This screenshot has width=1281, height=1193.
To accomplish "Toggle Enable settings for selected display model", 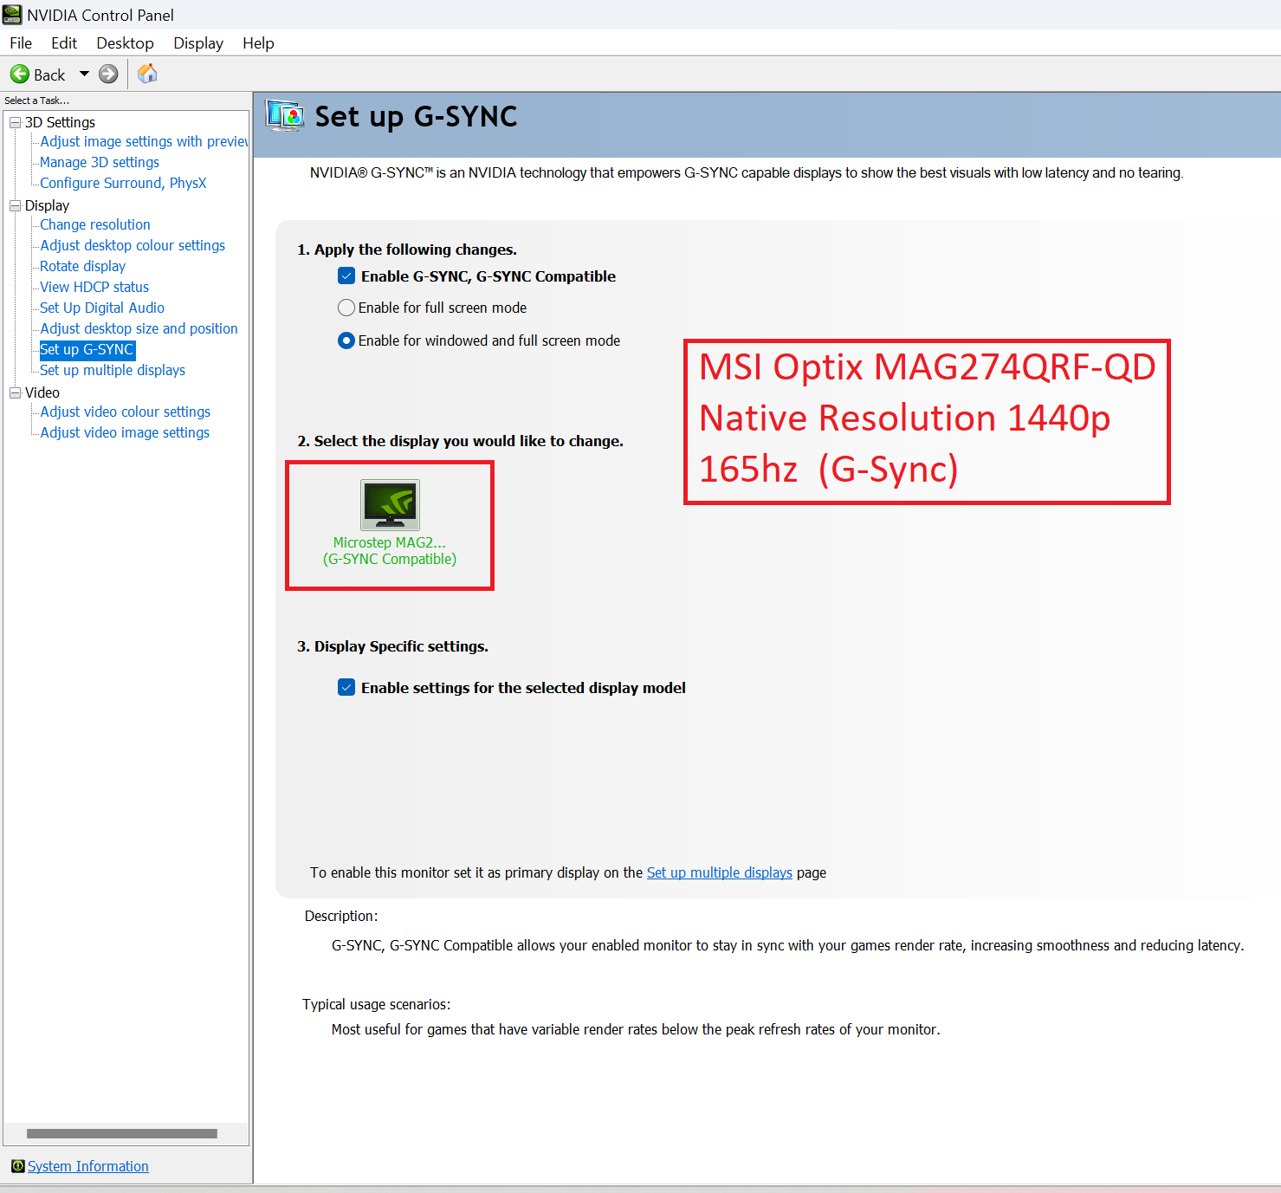I will click(346, 688).
